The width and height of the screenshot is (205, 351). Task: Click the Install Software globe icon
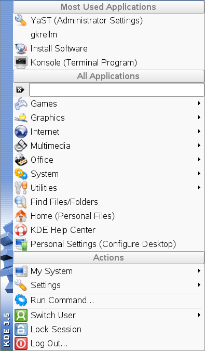(x=21, y=48)
